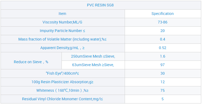Select the impurity value 20

[x=162, y=31]
